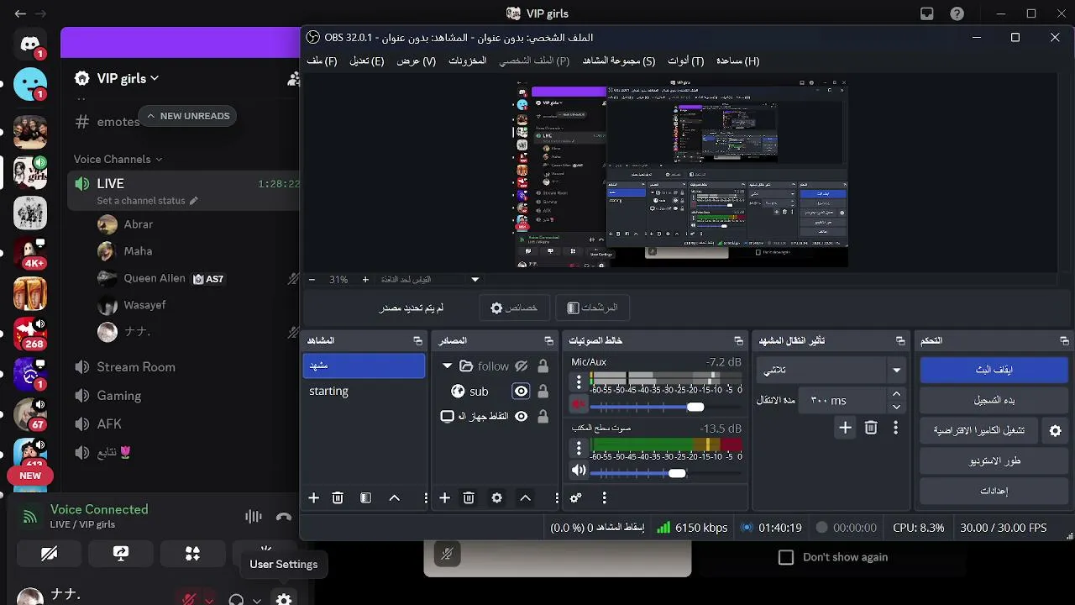Toggle lock on display capture source
Viewport: 1075px width, 605px height.
[543, 416]
